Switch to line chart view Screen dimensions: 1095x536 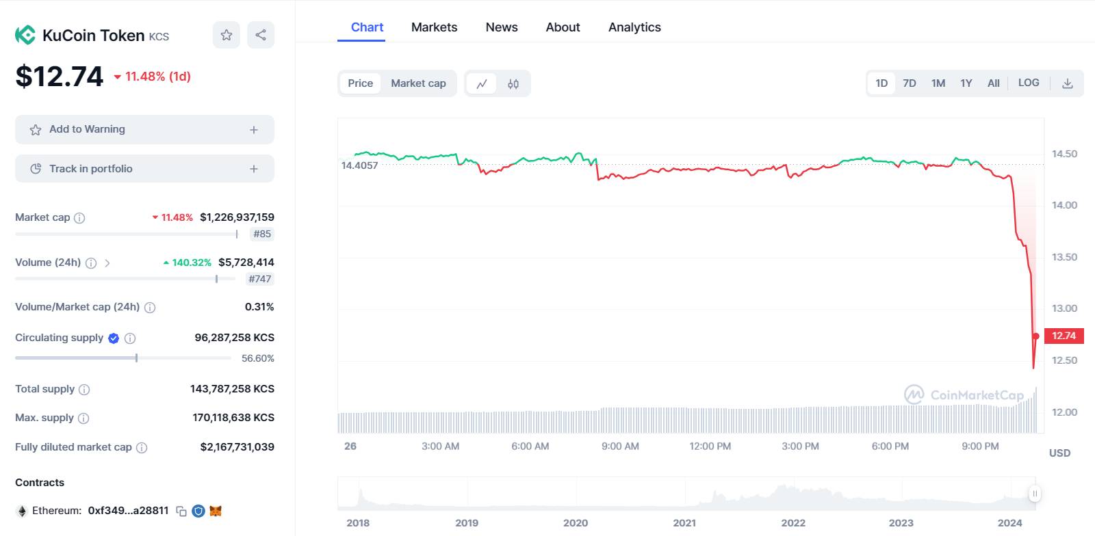[482, 83]
